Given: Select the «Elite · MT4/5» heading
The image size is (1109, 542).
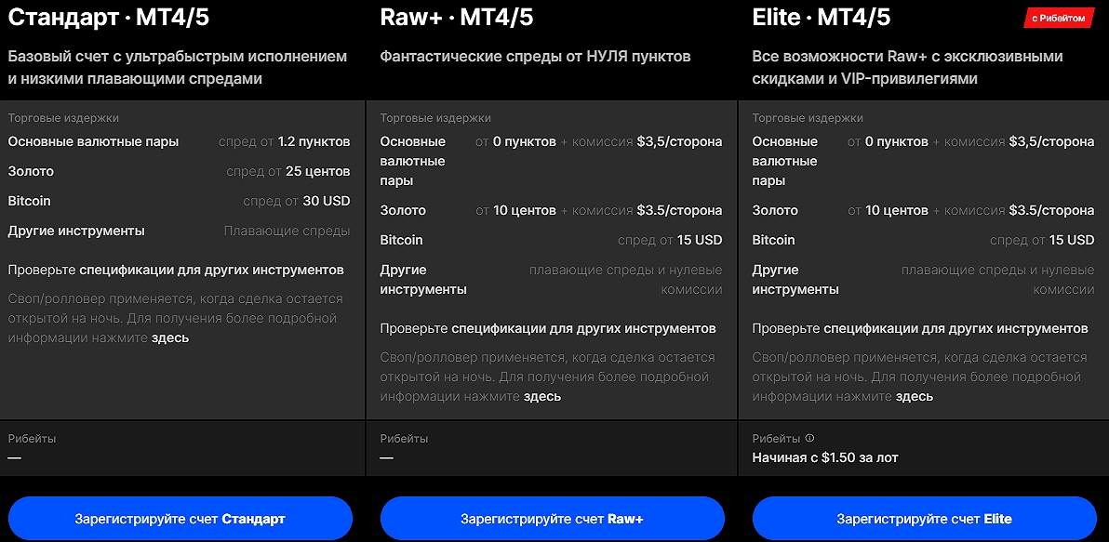Looking at the screenshot, I should tap(822, 18).
